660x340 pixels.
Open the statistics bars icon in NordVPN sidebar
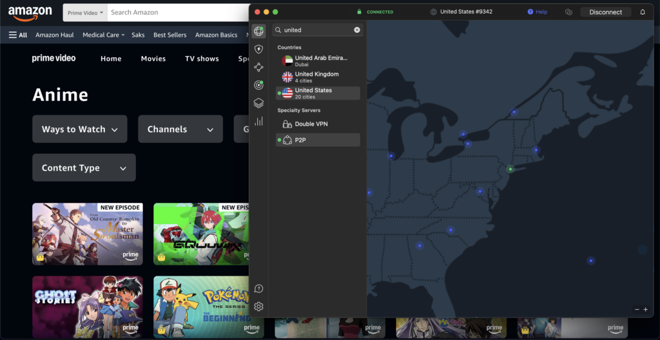[258, 121]
